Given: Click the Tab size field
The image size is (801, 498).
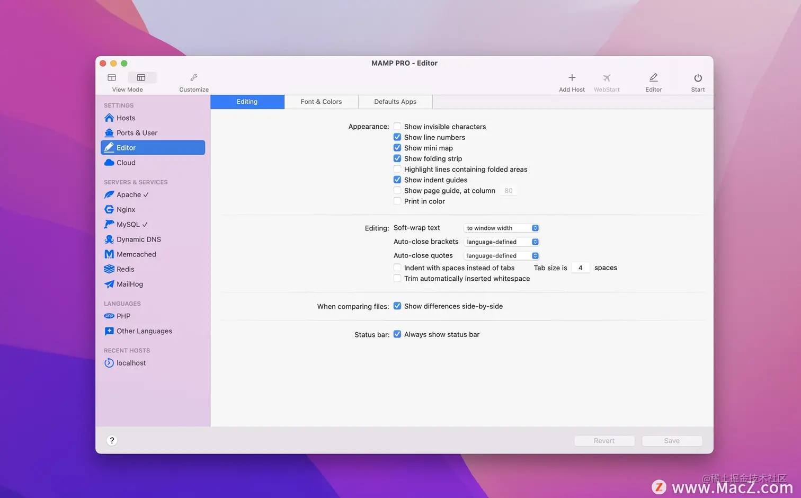Looking at the screenshot, I should click(581, 268).
